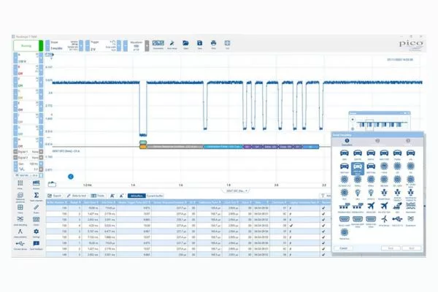The width and height of the screenshot is (438, 292).
Task: Click the waveform overview icon next to Auto setup
Action: pyautogui.click(x=158, y=45)
